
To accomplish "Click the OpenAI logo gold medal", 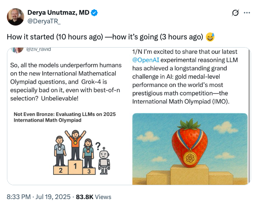I will click(190, 158).
